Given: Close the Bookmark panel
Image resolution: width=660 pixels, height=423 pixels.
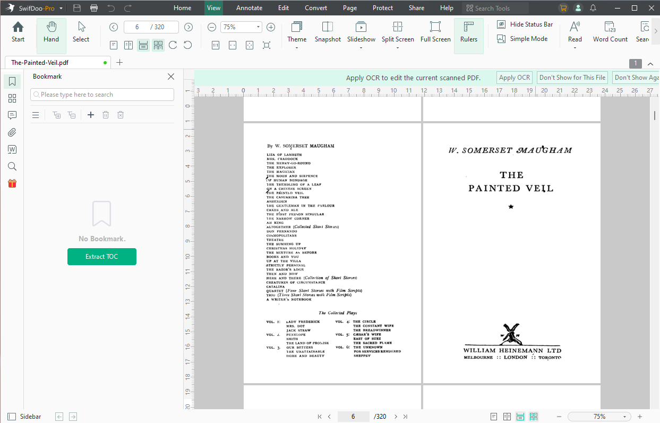Looking at the screenshot, I should (x=171, y=77).
